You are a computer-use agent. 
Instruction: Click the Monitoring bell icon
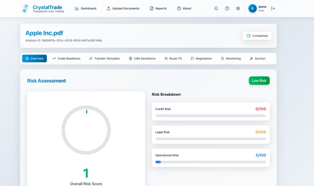222,59
